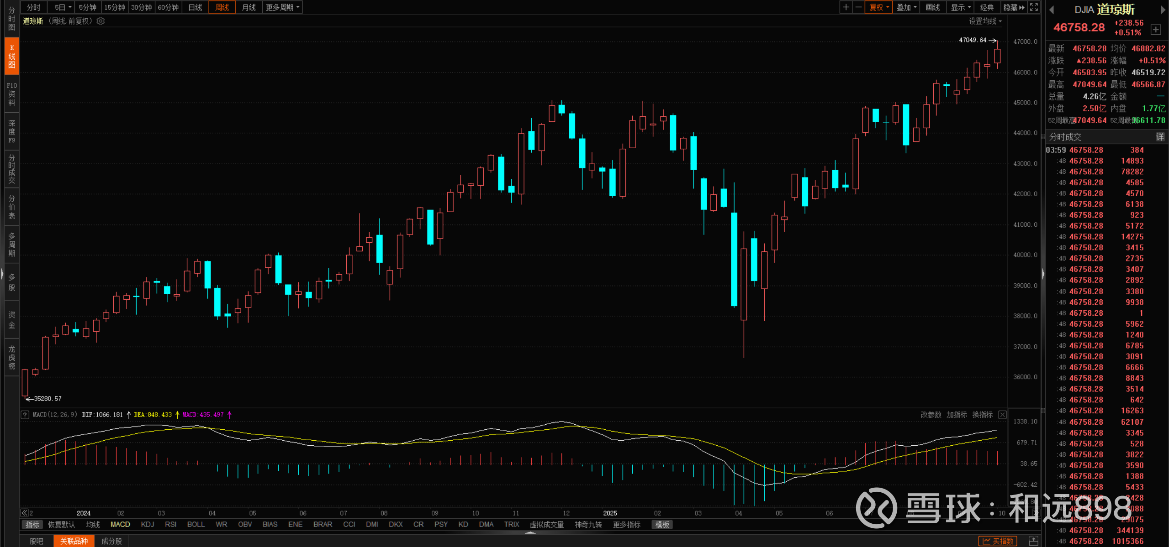Expand the 复权 dropdown
The height and width of the screenshot is (547, 1169).
coord(879,7)
